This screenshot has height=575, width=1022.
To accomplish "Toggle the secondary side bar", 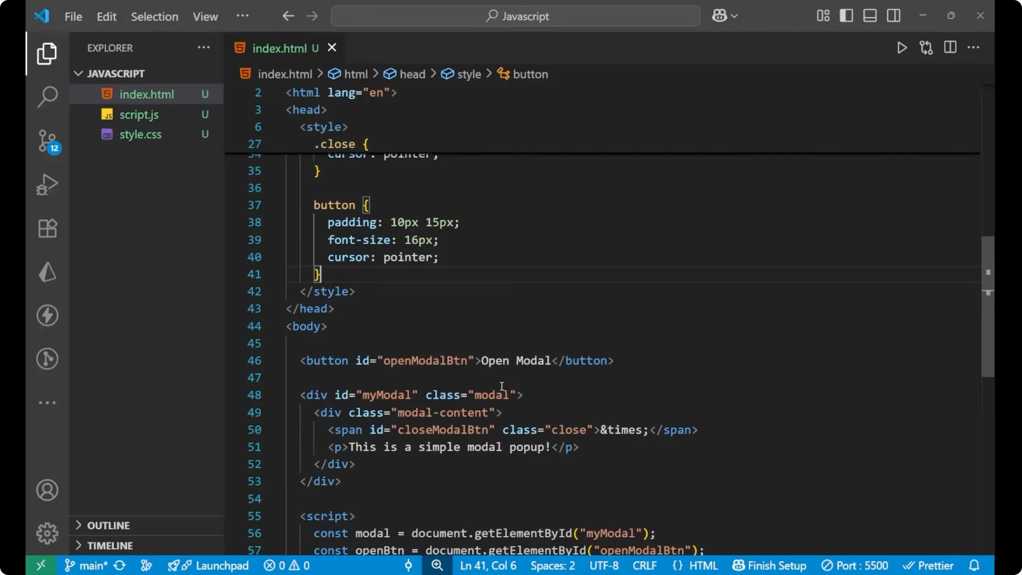I will (894, 15).
